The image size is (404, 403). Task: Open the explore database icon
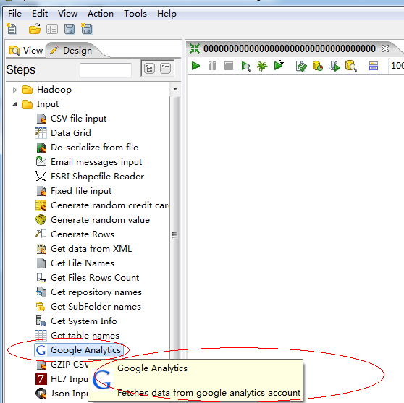click(351, 66)
